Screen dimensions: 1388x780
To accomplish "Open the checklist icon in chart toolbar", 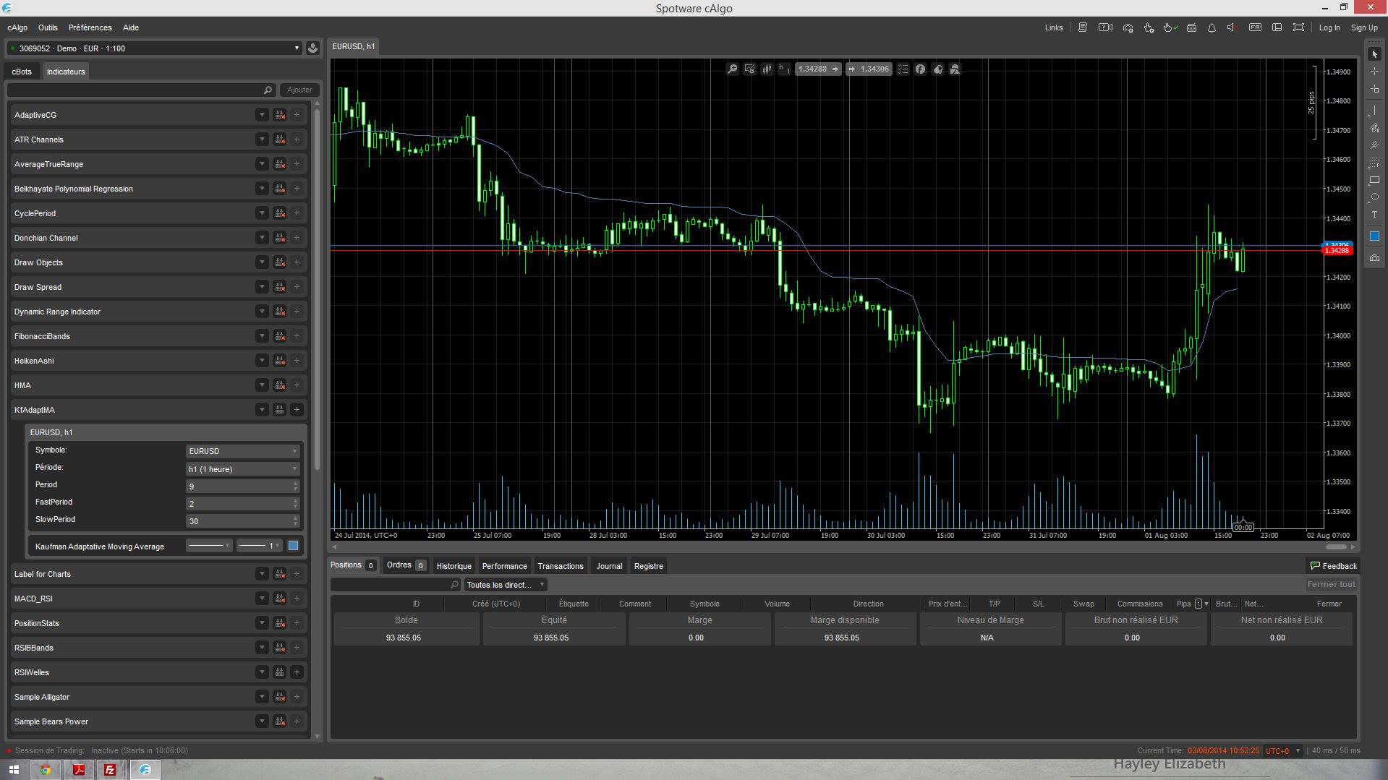I will (903, 69).
